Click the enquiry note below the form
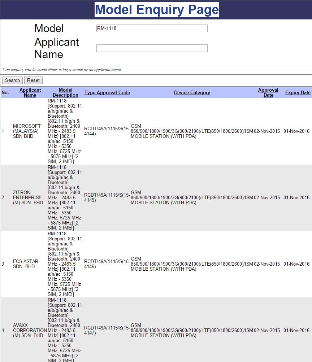312x362 pixels. (61, 70)
